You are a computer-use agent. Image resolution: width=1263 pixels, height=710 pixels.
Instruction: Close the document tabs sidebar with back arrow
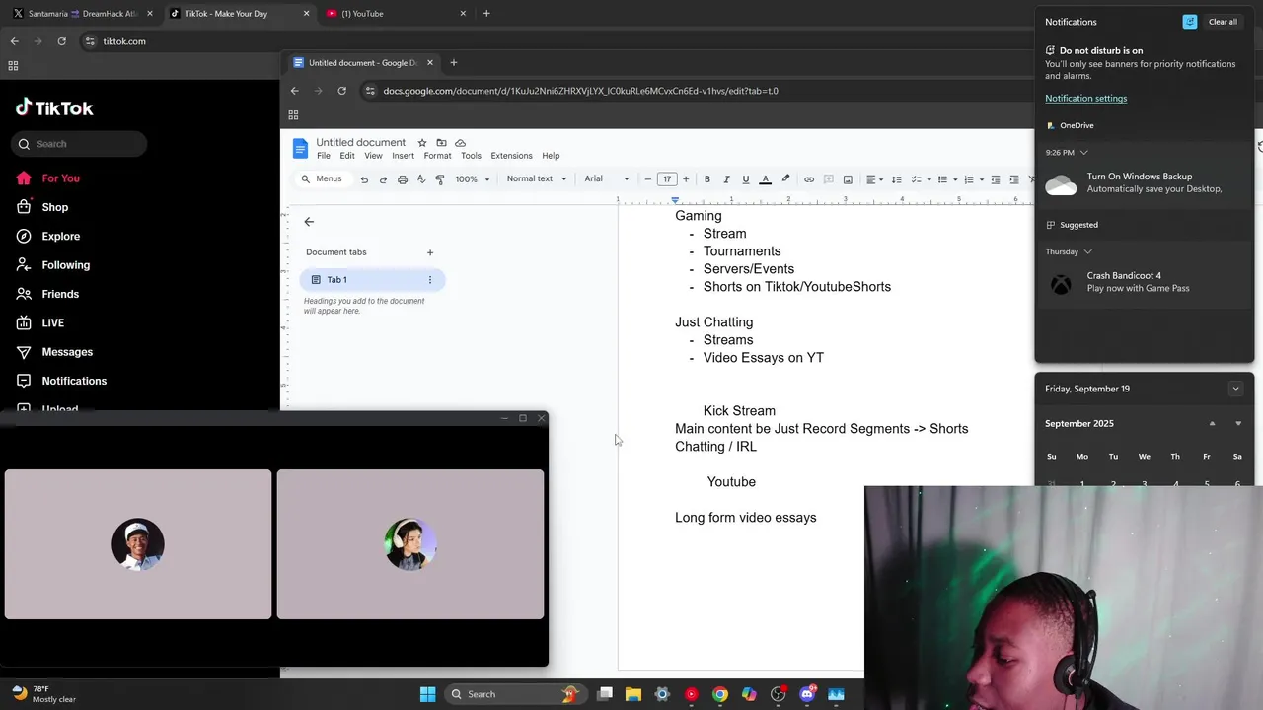(309, 222)
